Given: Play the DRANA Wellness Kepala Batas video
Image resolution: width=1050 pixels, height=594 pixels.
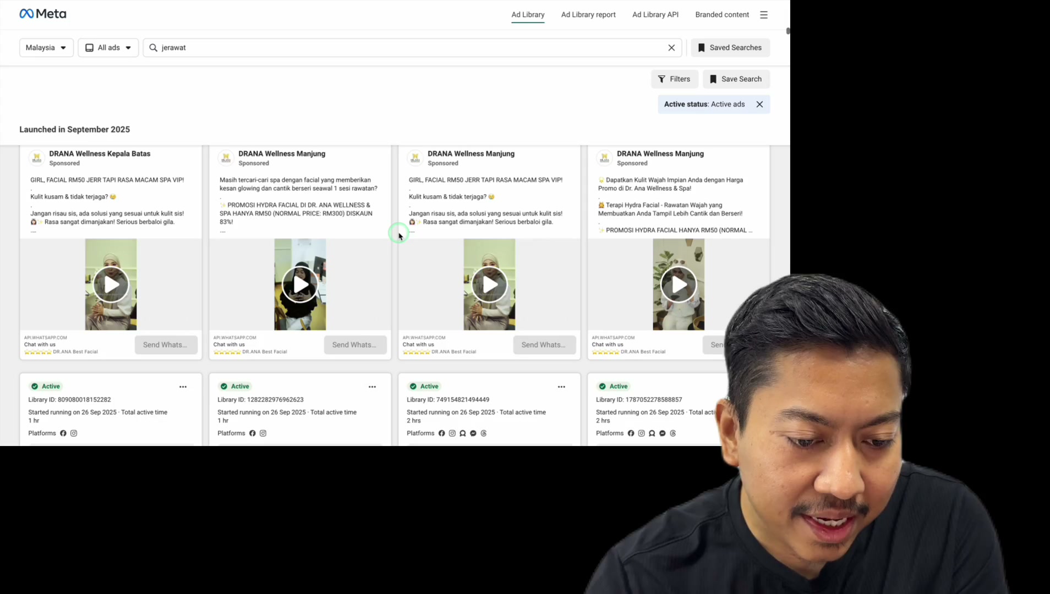Looking at the screenshot, I should click(x=111, y=284).
